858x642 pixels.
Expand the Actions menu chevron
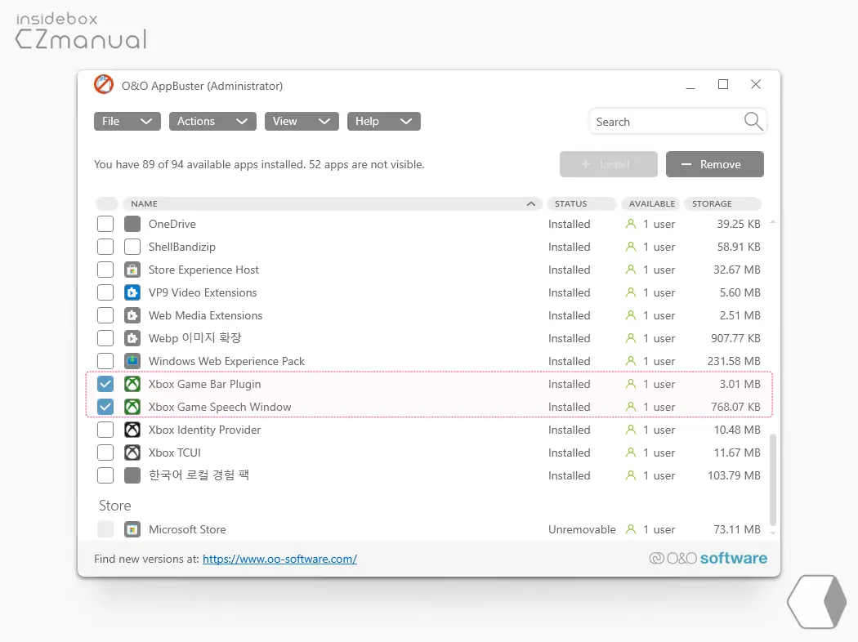[x=242, y=122]
